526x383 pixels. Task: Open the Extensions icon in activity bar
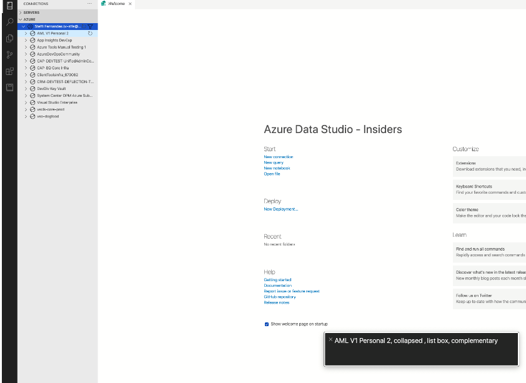[9, 71]
